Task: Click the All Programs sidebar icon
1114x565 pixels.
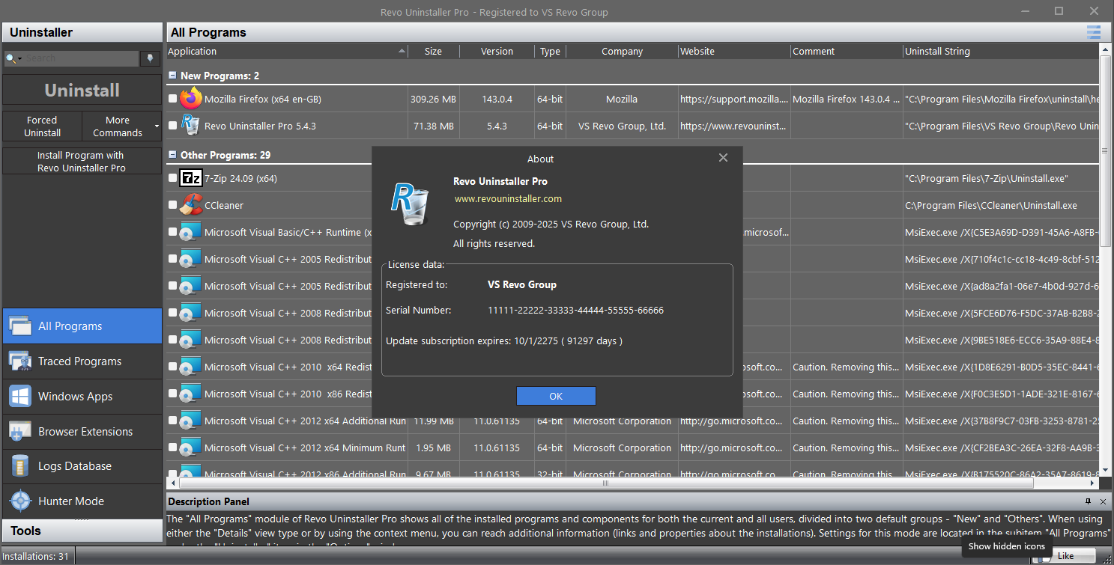Action: [x=20, y=326]
